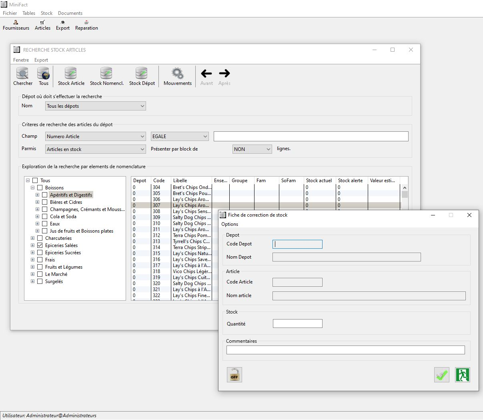Click the Stock actuel column header
This screenshot has height=420, width=483.
[319, 181]
